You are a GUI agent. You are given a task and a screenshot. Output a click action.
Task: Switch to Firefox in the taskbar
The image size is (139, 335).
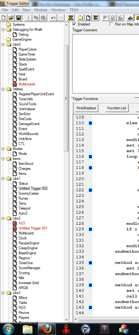pyautogui.click(x=47, y=329)
